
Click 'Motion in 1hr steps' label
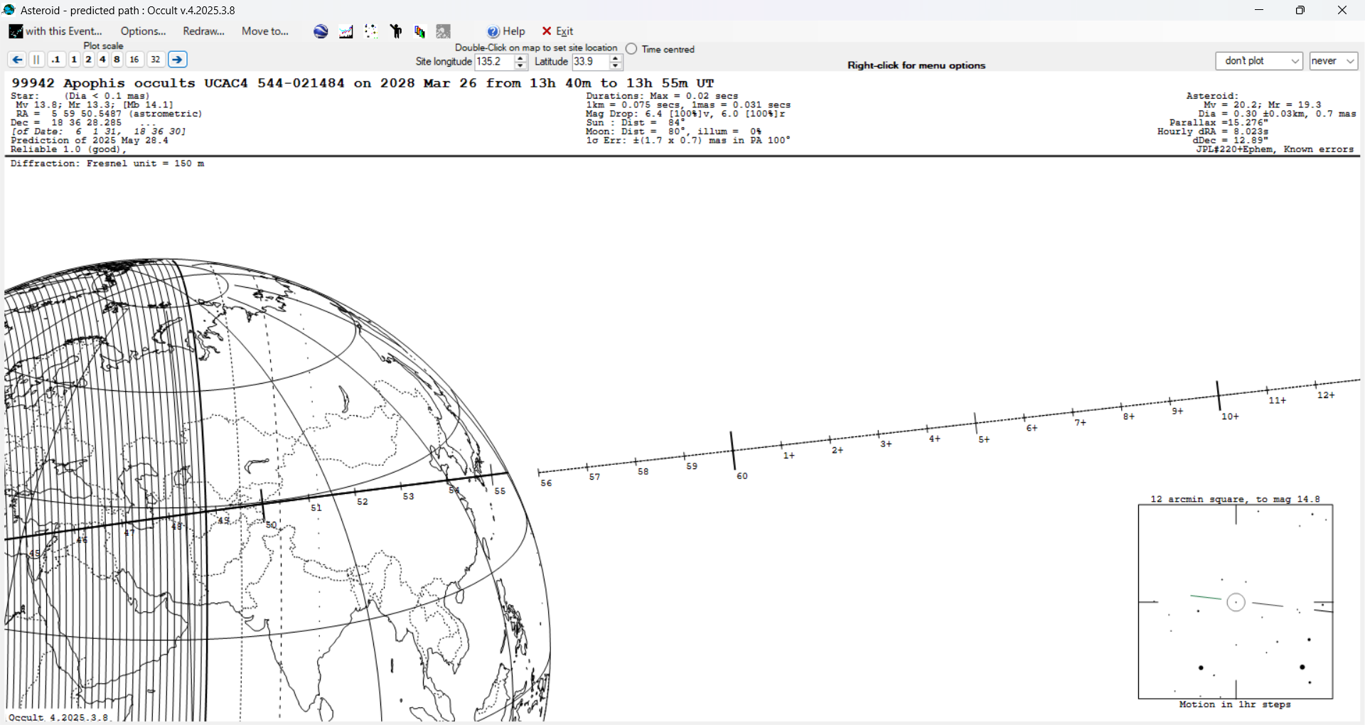click(x=1235, y=704)
